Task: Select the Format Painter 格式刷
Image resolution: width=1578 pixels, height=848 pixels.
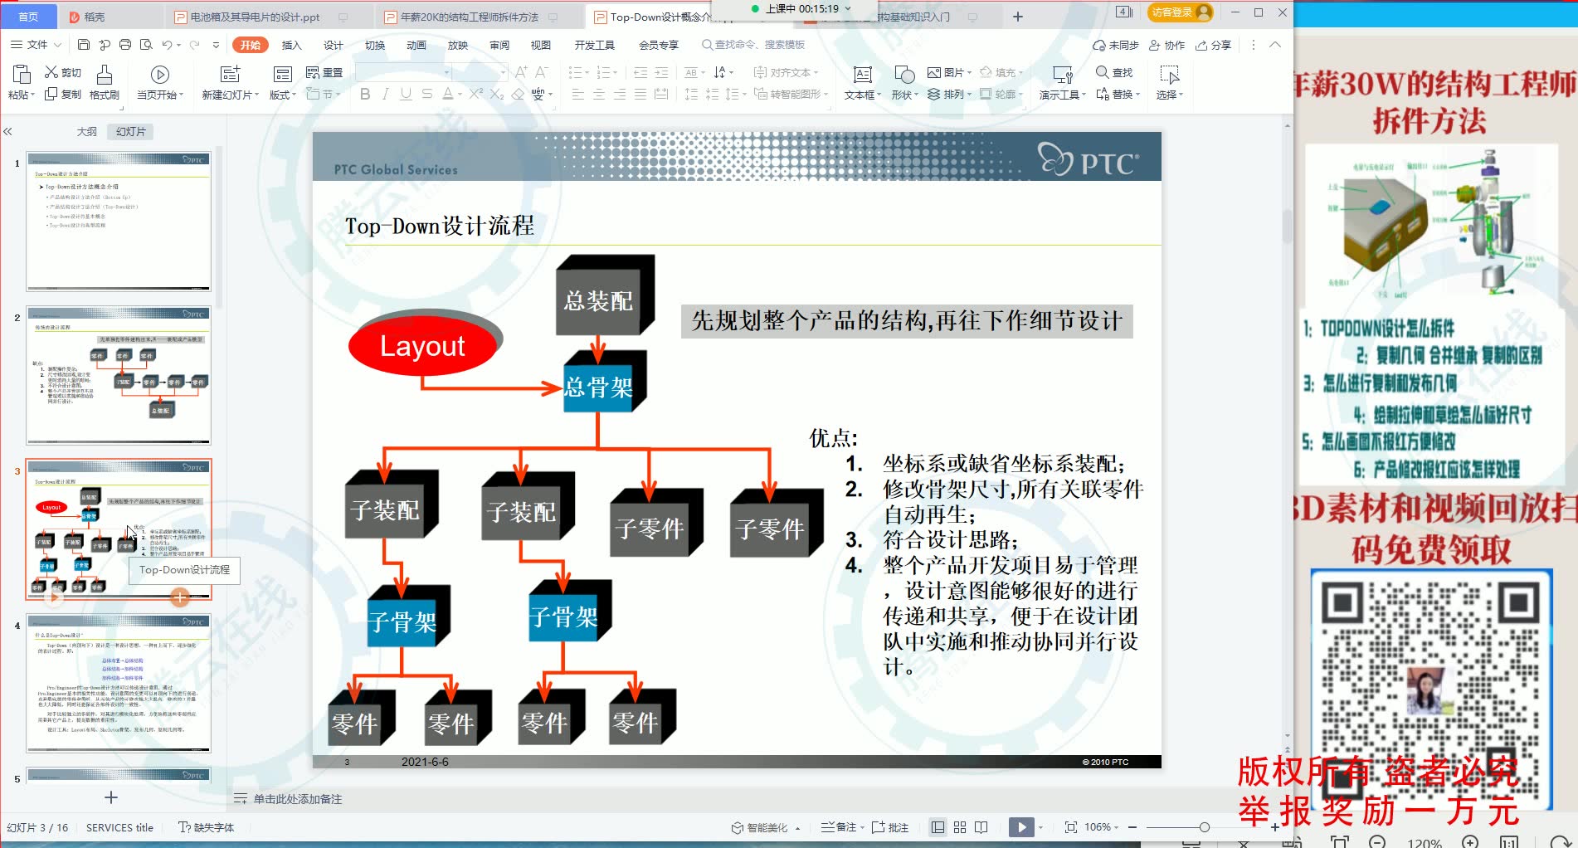Action: pyautogui.click(x=105, y=83)
